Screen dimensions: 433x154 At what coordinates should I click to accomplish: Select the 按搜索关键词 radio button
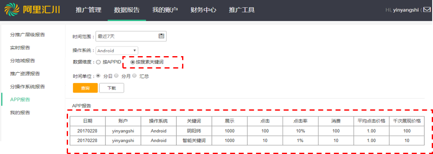133,62
